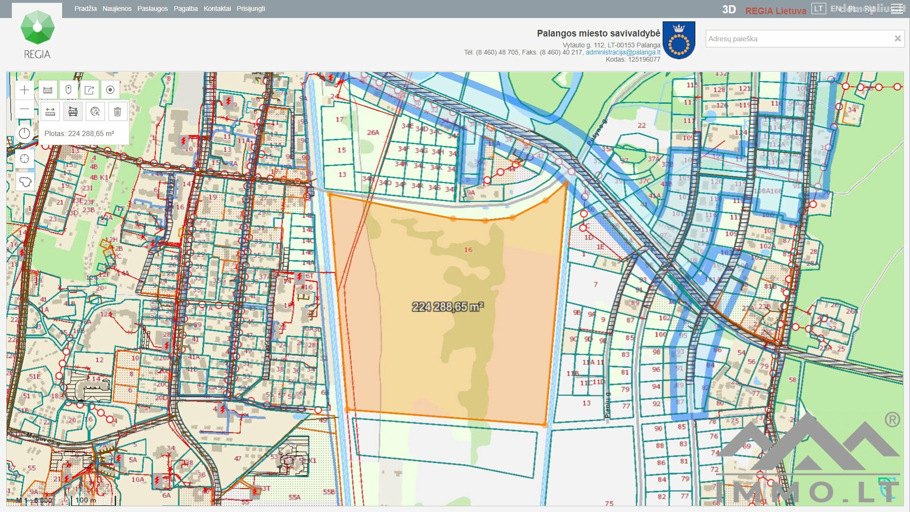The width and height of the screenshot is (910, 512).
Task: Open the Pagalba menu item
Action: [x=186, y=9]
